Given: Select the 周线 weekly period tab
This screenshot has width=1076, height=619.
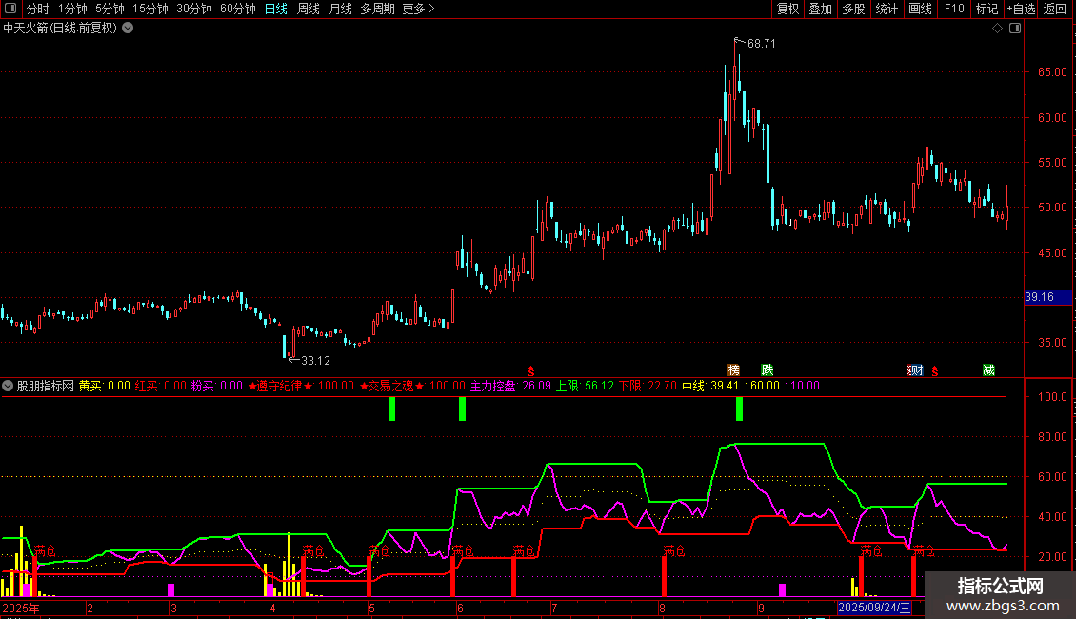Looking at the screenshot, I should [x=309, y=9].
